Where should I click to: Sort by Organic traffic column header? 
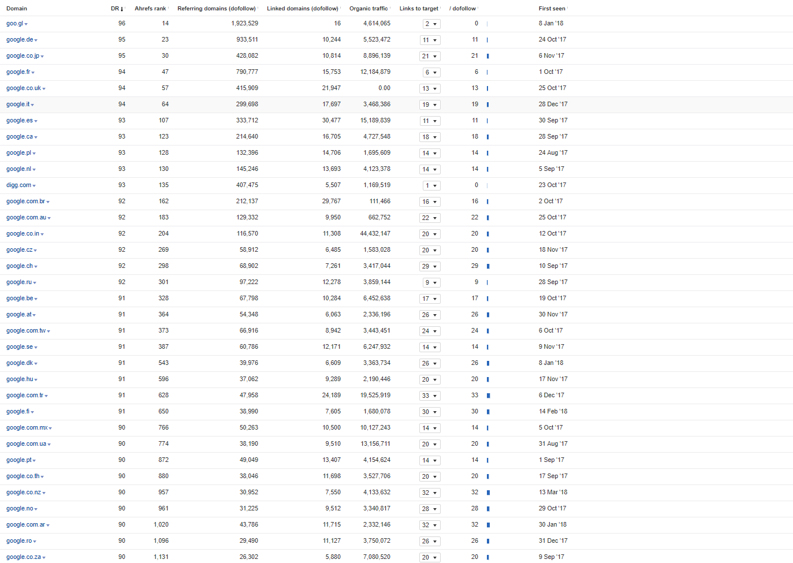[368, 8]
